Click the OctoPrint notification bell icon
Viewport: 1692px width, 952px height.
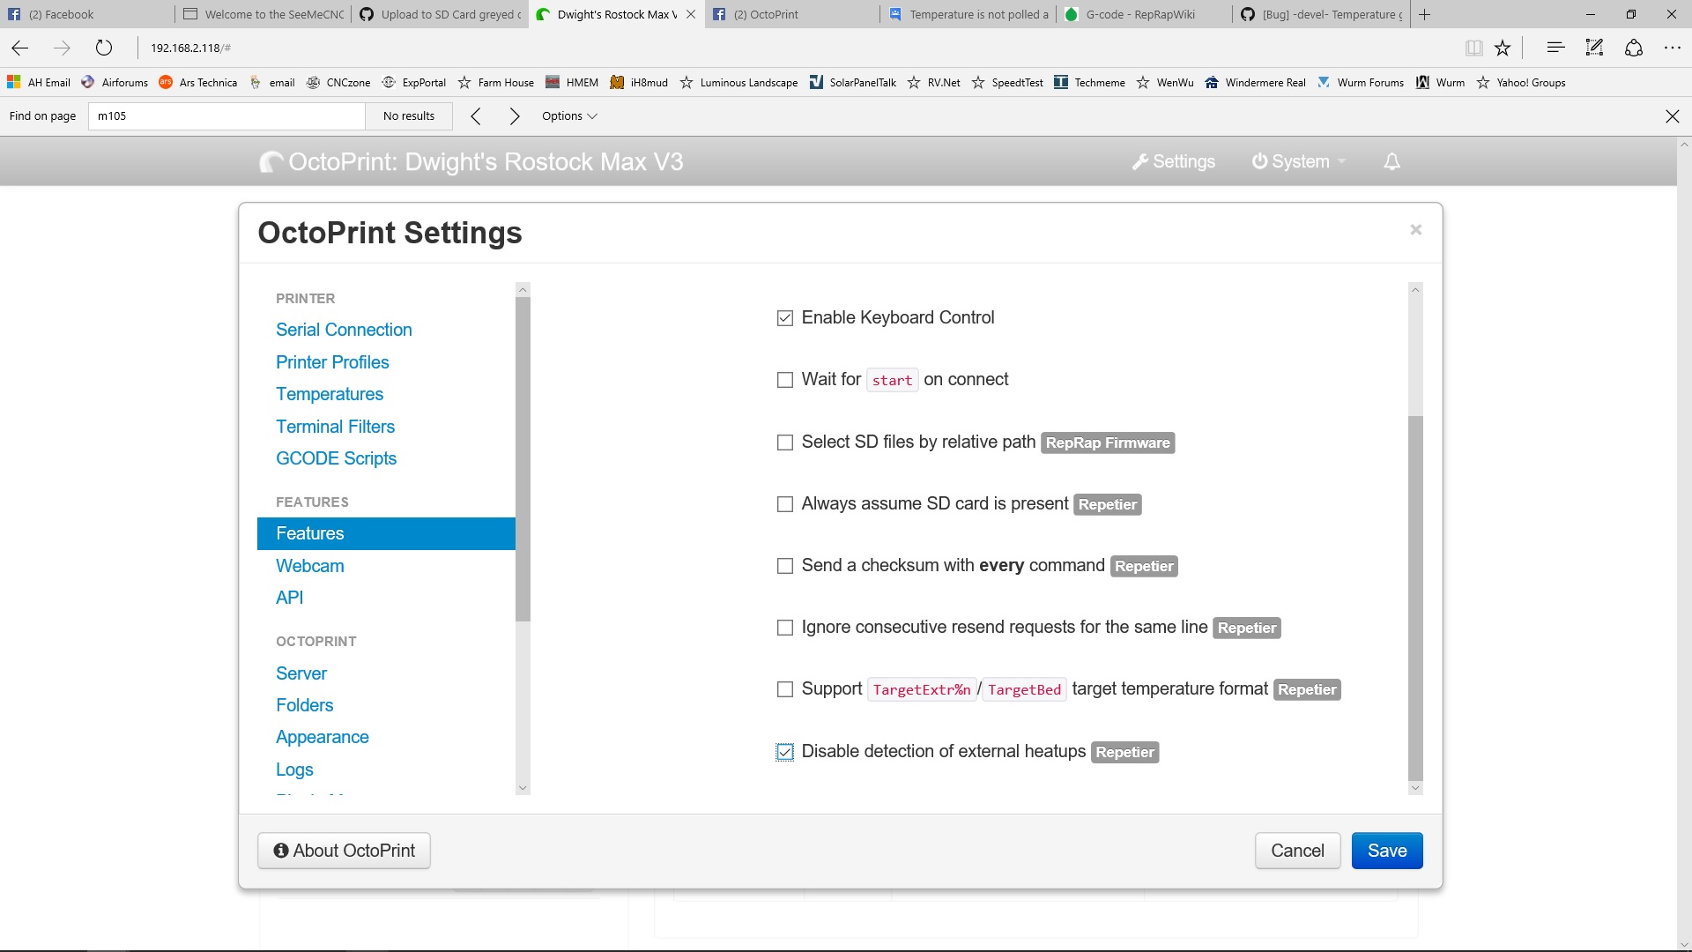1391,161
